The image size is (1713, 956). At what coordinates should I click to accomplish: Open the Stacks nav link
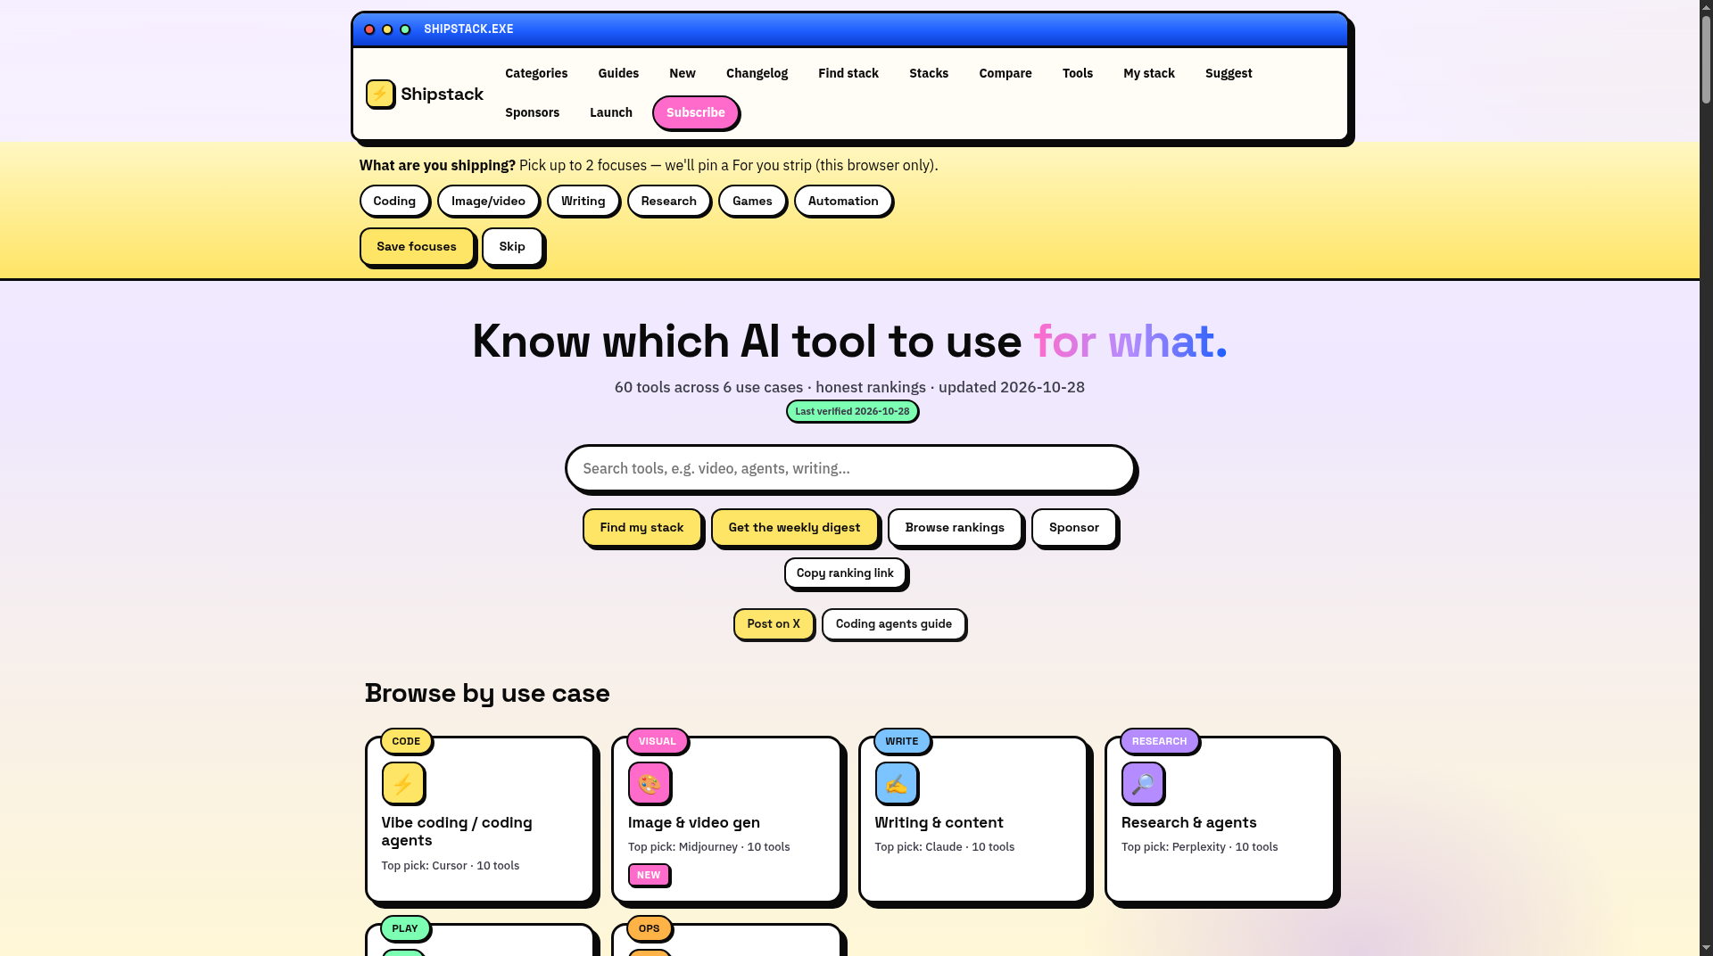[929, 73]
